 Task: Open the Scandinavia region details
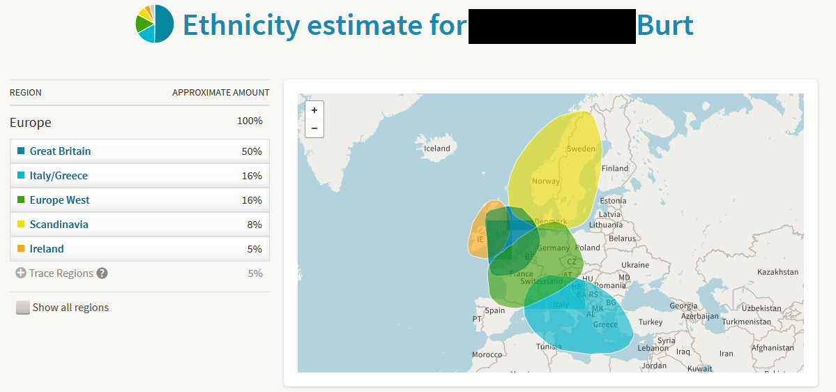pos(59,225)
